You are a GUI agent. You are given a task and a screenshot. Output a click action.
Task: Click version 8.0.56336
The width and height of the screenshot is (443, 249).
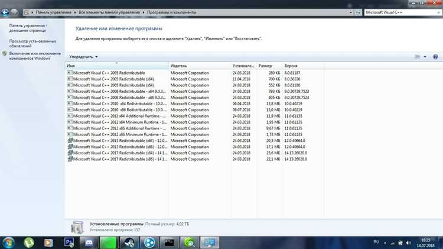click(x=292, y=79)
